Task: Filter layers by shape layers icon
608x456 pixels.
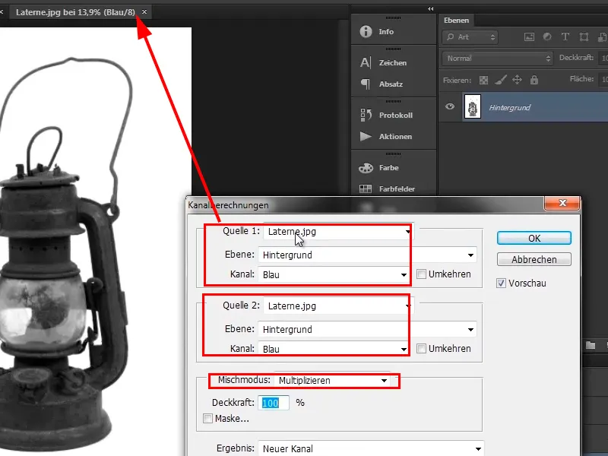Action: tap(584, 36)
